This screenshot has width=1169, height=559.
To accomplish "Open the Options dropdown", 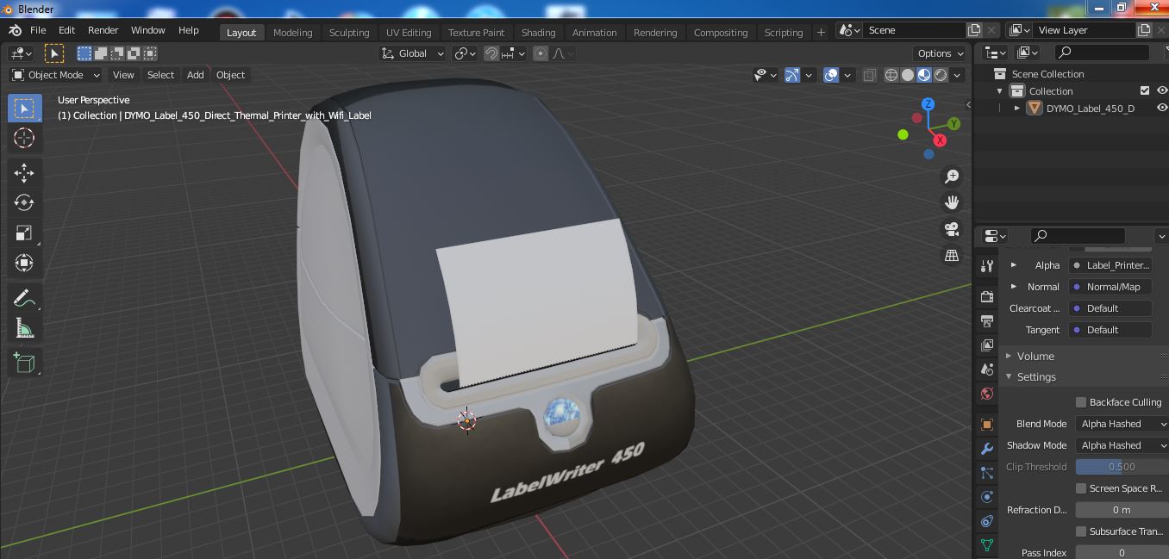I will pos(941,53).
